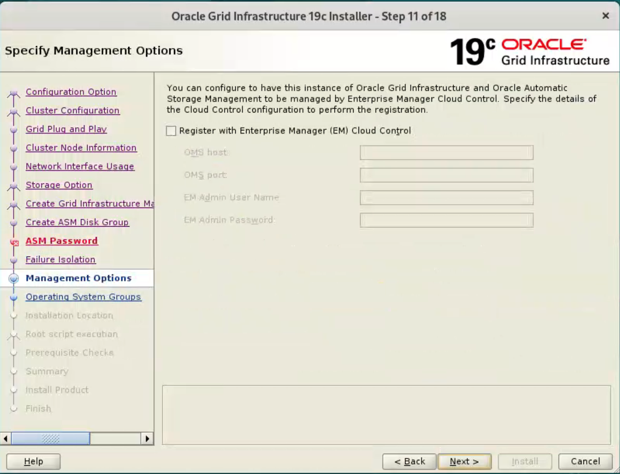This screenshot has height=474, width=620.
Task: Click the Install Product disabled step
Action: coord(57,390)
